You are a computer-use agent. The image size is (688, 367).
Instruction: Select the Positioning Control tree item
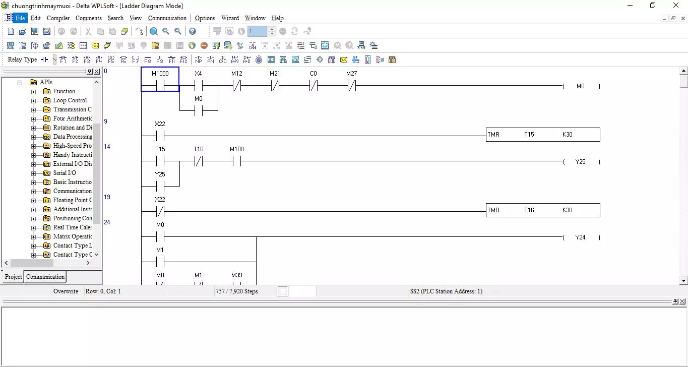click(73, 218)
